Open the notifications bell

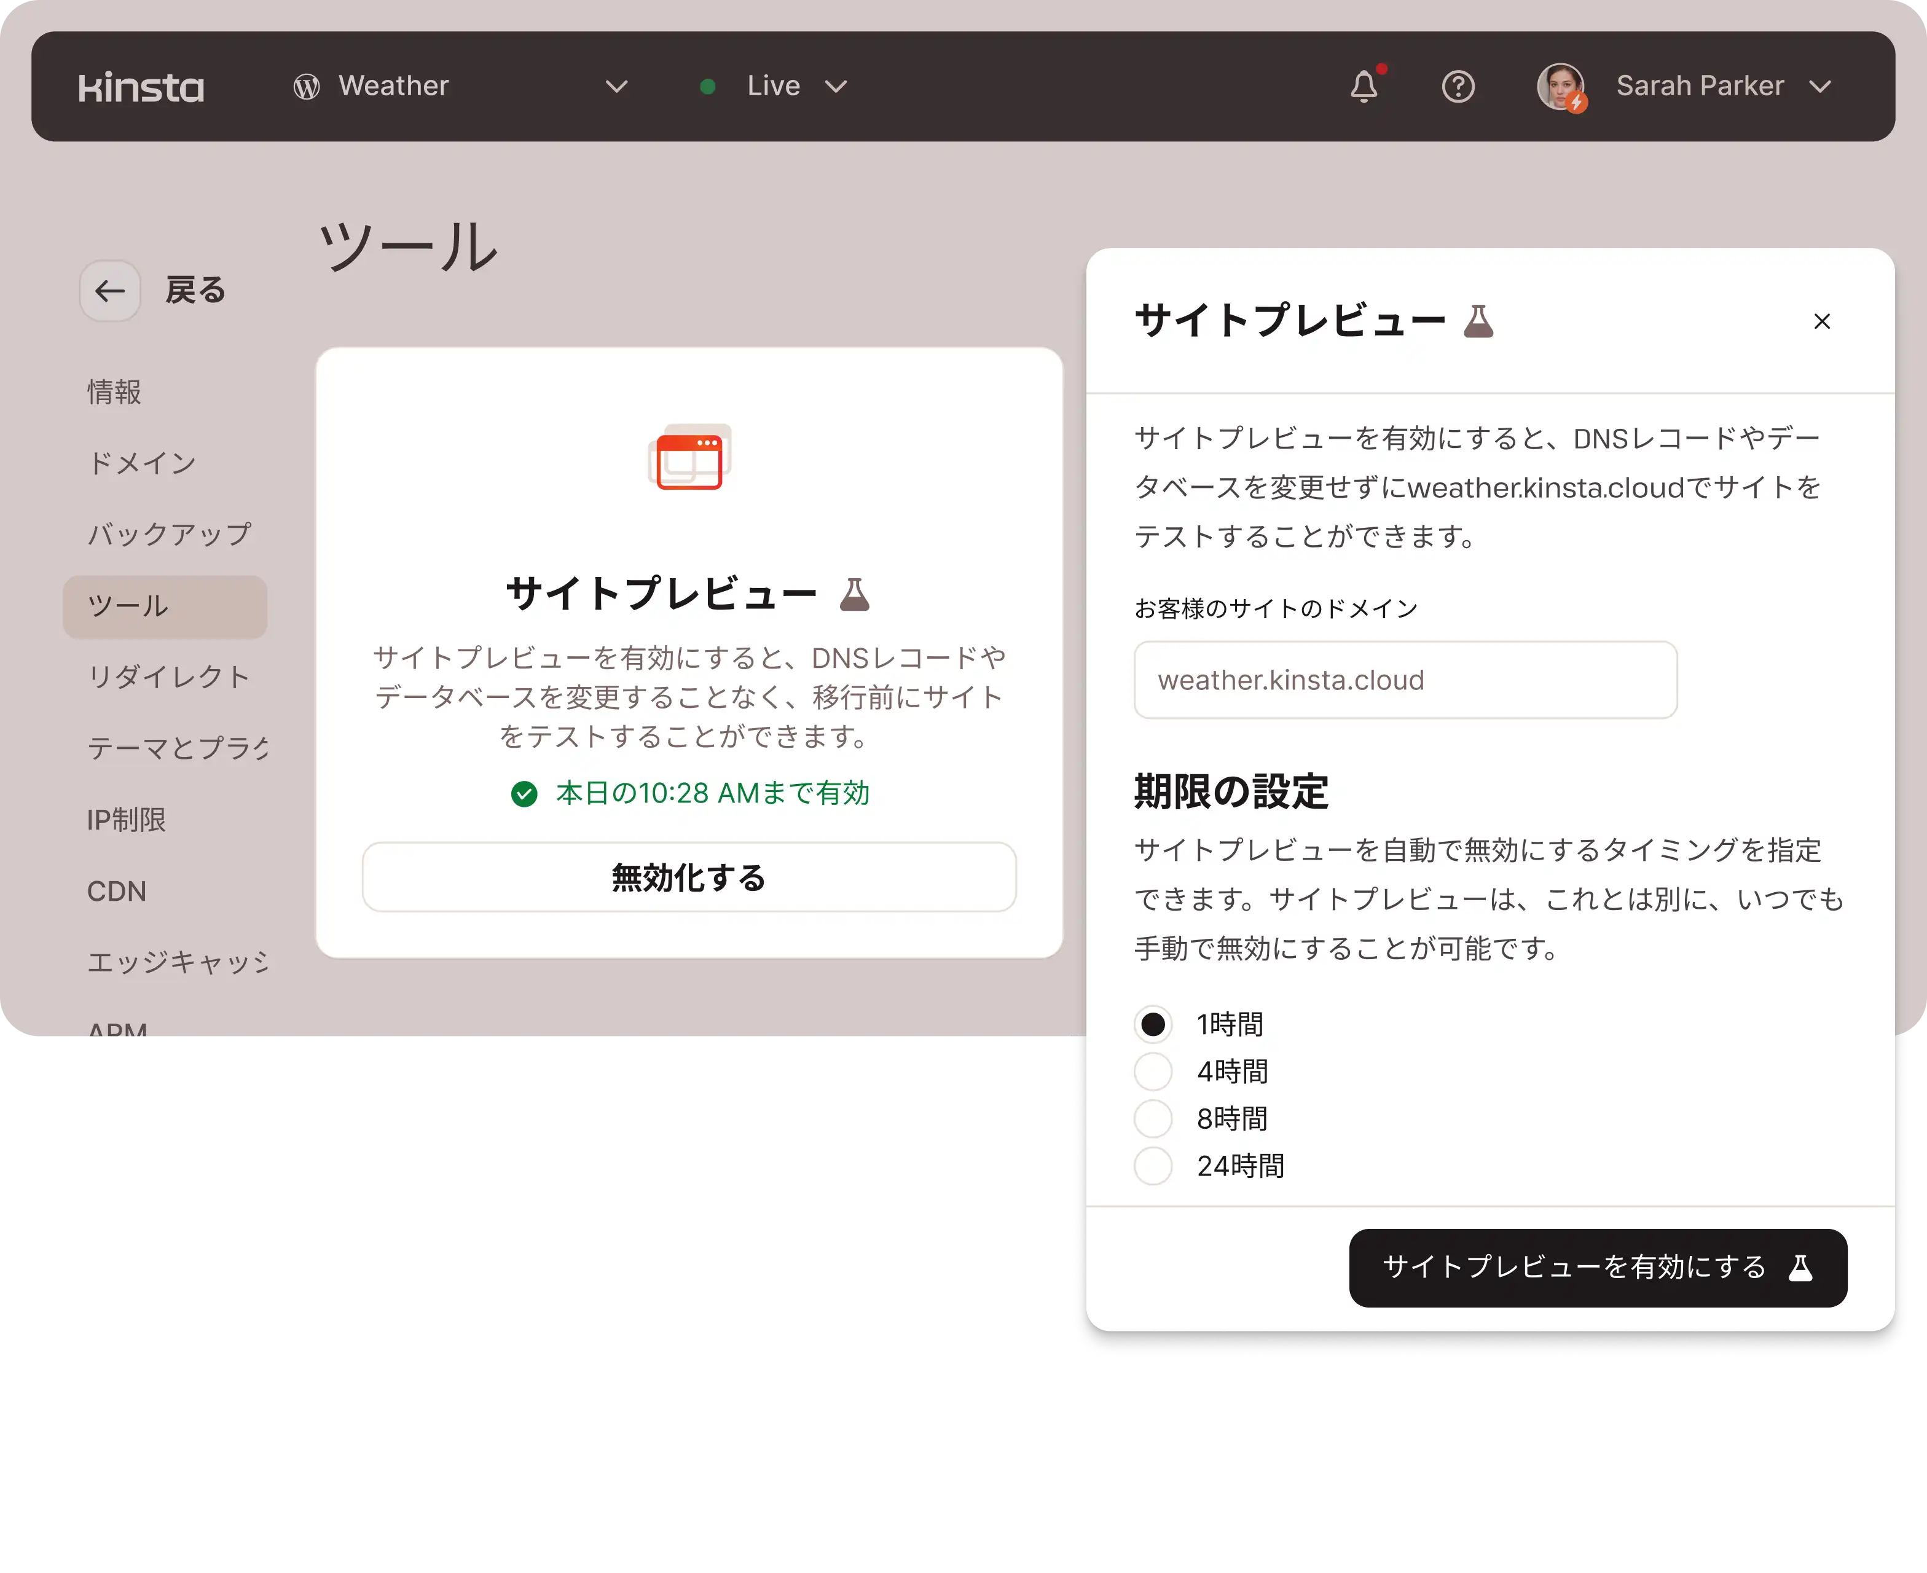pyautogui.click(x=1364, y=87)
